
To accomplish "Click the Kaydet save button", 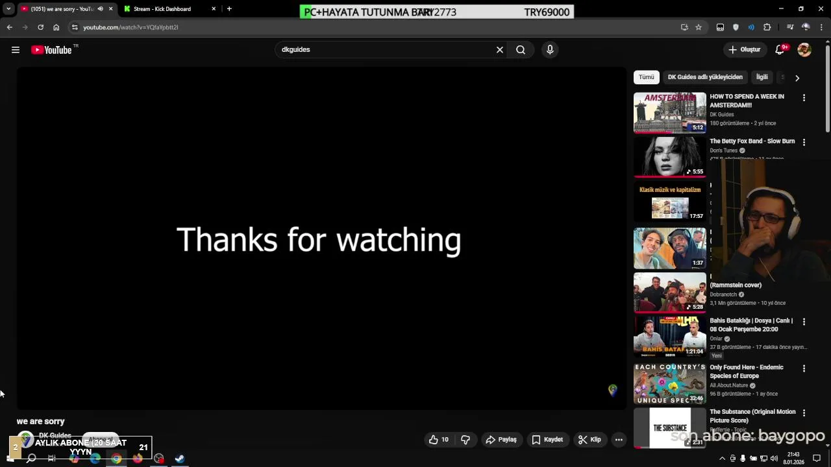I will click(547, 440).
